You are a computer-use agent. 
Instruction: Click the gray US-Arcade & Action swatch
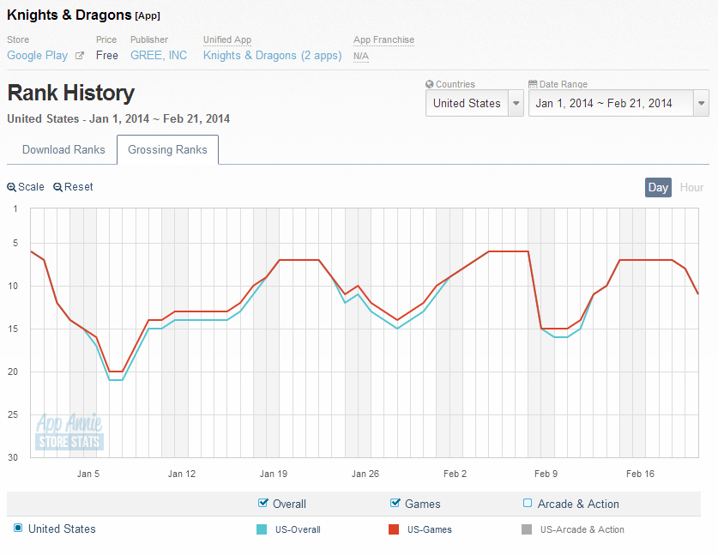[527, 529]
